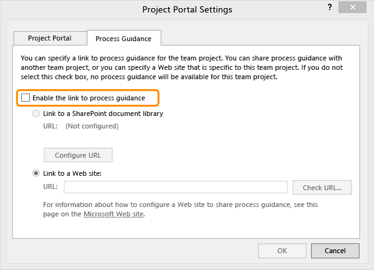Select the SharePoint document library radio button
Screen dimensions: 374x270
point(36,114)
